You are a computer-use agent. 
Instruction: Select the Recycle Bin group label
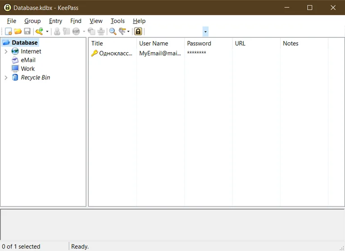36,77
